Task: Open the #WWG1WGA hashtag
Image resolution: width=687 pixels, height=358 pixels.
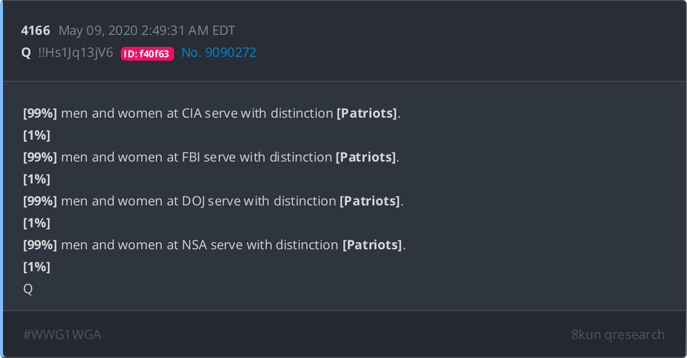Action: point(62,335)
